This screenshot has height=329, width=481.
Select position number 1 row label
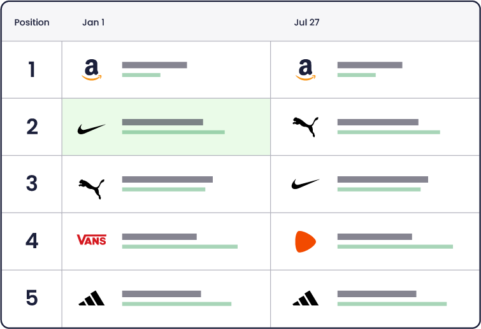pos(32,69)
